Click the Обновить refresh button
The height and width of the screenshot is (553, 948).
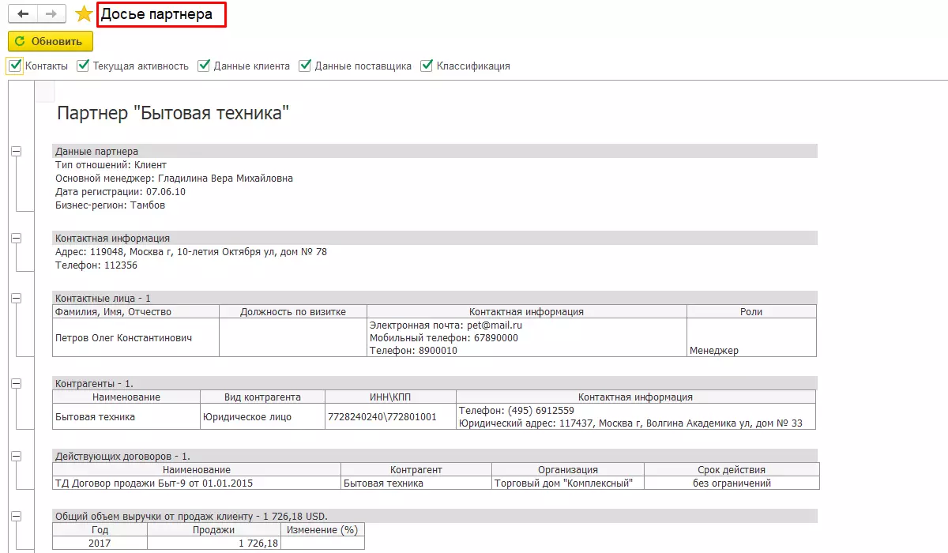(x=51, y=41)
